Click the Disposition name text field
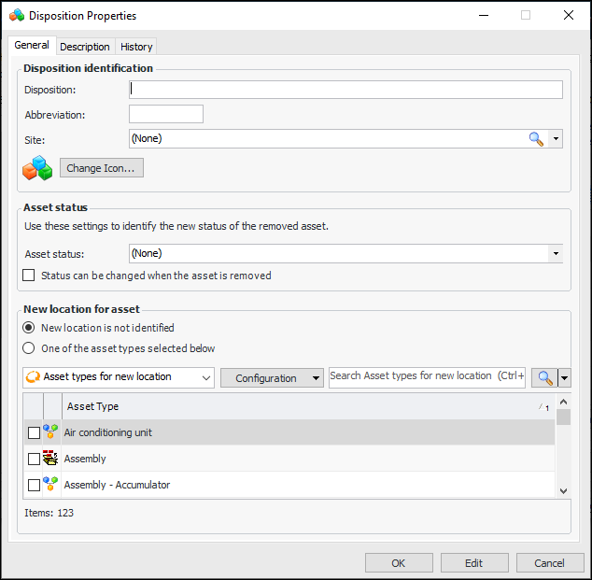 tap(345, 90)
